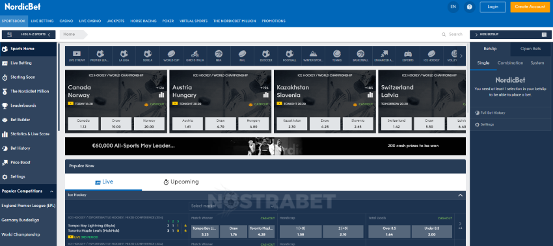Open the Casino menu item
This screenshot has width=553, height=246.
pyautogui.click(x=66, y=21)
